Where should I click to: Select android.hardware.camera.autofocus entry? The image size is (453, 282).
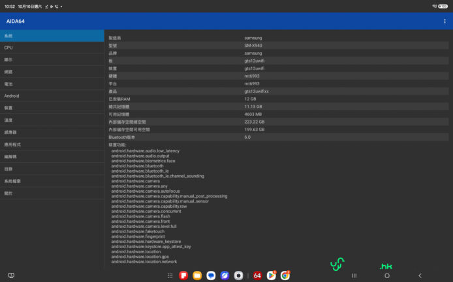tap(146, 191)
